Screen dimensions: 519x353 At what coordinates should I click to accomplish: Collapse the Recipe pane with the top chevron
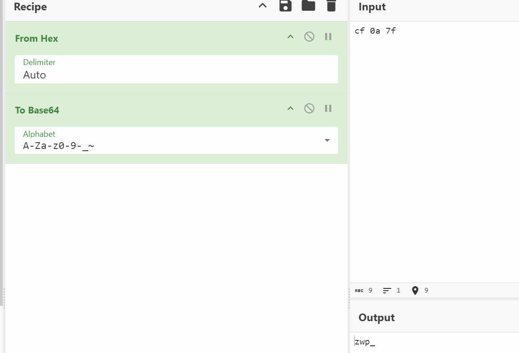[263, 5]
